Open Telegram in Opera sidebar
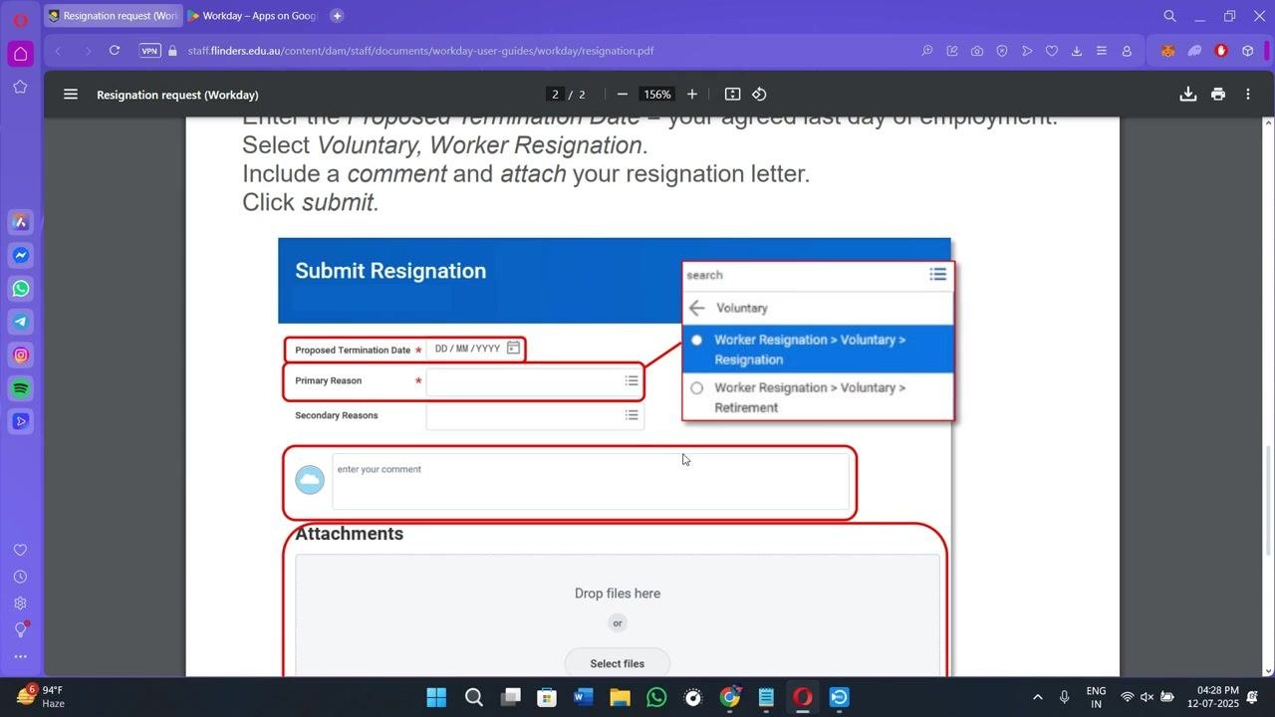The image size is (1275, 717). (x=20, y=322)
